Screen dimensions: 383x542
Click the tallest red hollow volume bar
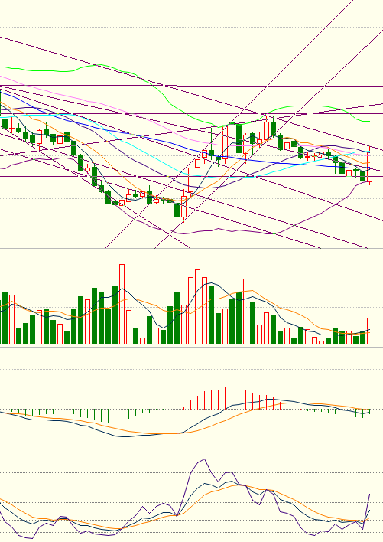click(x=122, y=304)
